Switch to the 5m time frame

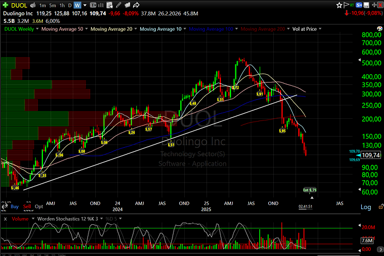(x=52, y=5)
